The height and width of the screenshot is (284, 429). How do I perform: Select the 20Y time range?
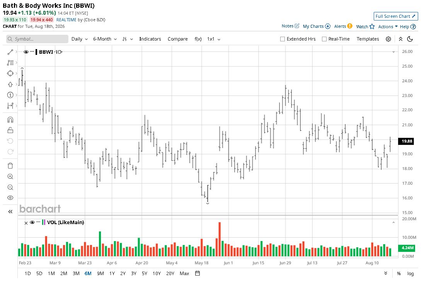tap(170, 273)
